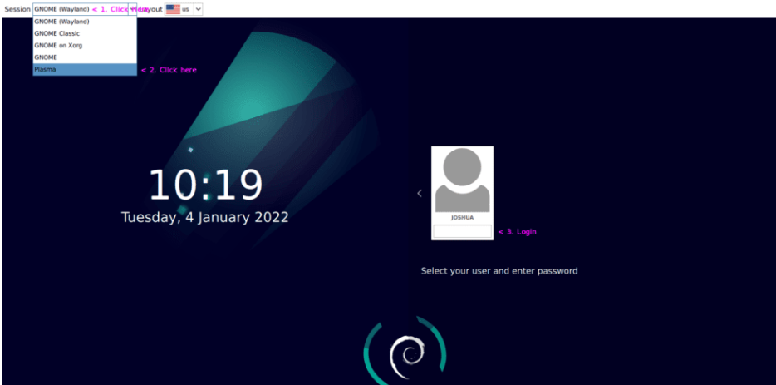Select the grey user avatar picture
Screen dimensions: 776x385
[462, 180]
